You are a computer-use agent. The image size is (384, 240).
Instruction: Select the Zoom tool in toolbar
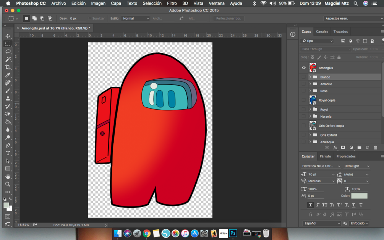click(8, 184)
